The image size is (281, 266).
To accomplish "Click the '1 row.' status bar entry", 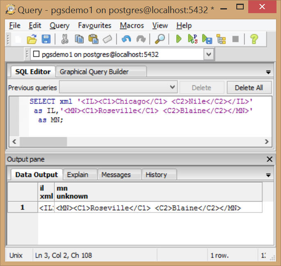I will coord(220,255).
